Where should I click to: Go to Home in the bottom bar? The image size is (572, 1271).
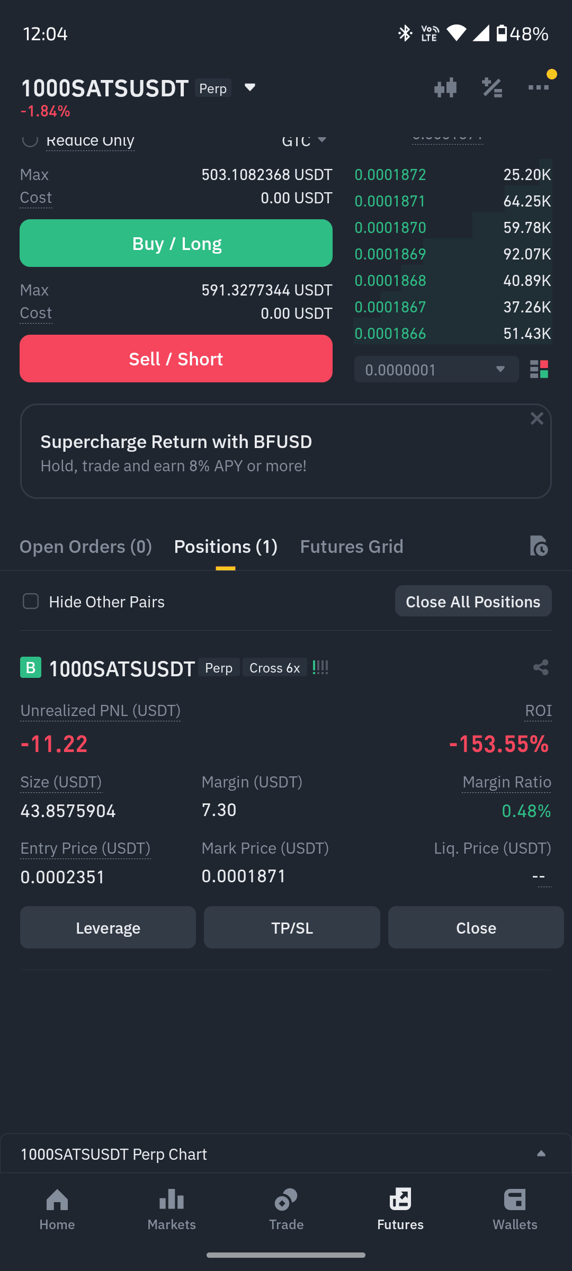click(x=57, y=1210)
